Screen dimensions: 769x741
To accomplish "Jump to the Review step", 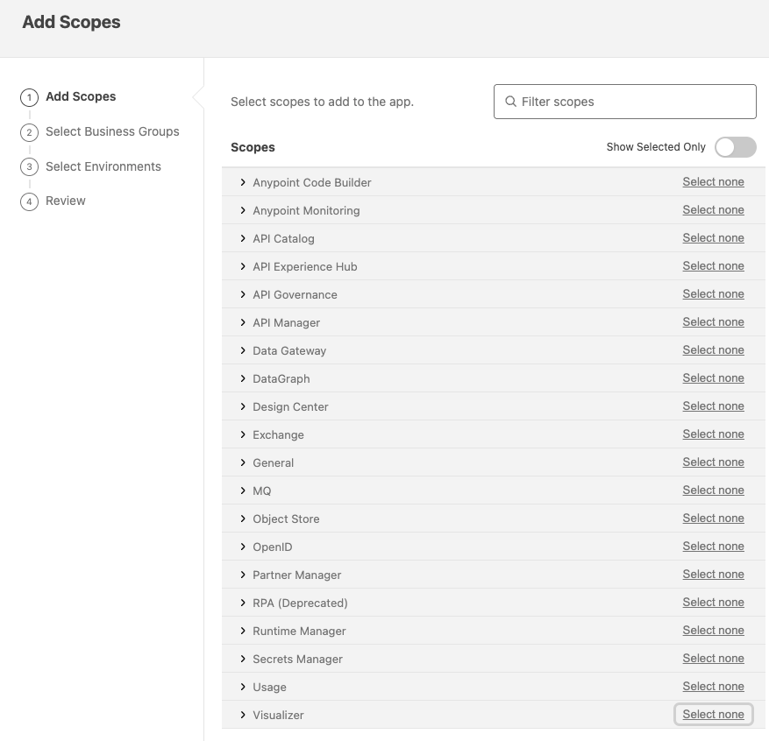I will (x=66, y=201).
